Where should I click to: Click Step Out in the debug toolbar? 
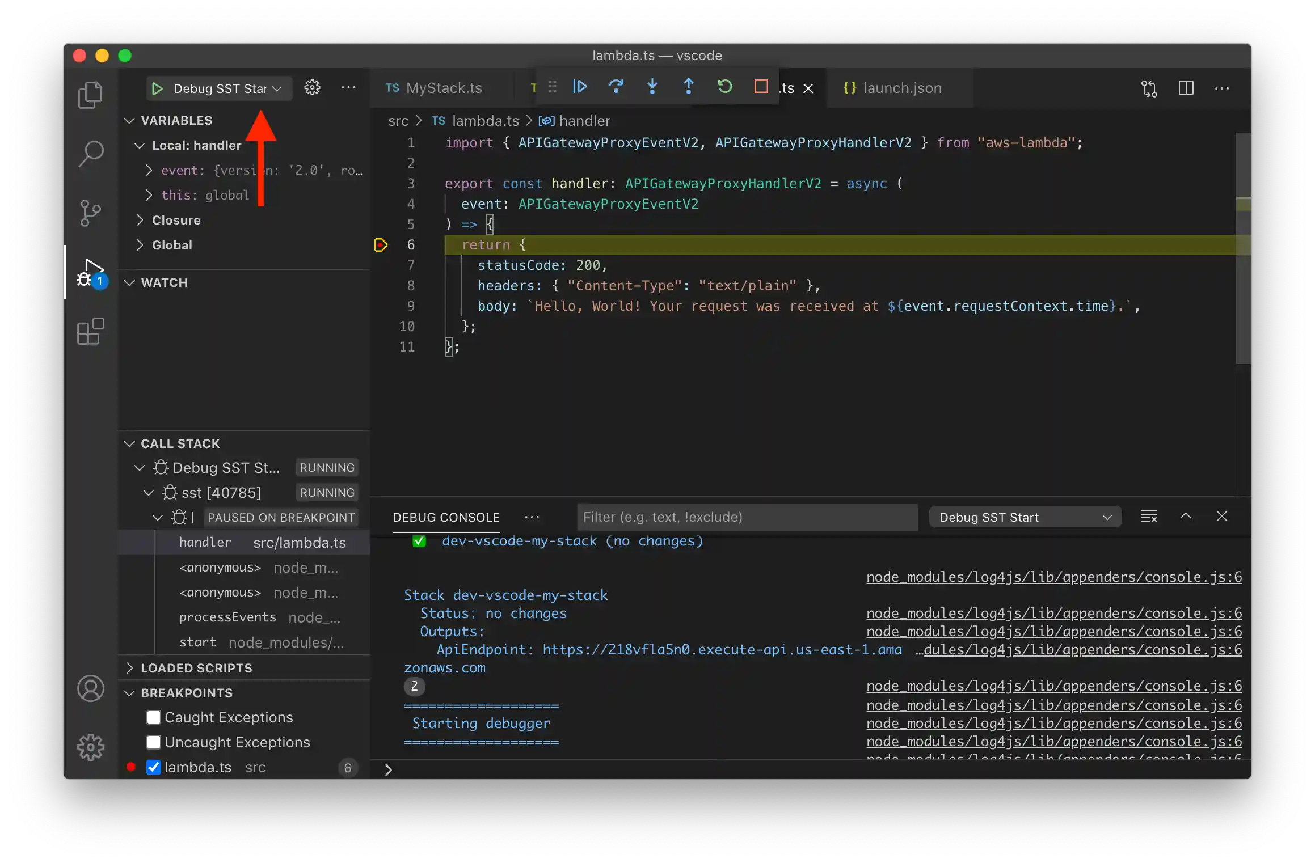tap(688, 87)
